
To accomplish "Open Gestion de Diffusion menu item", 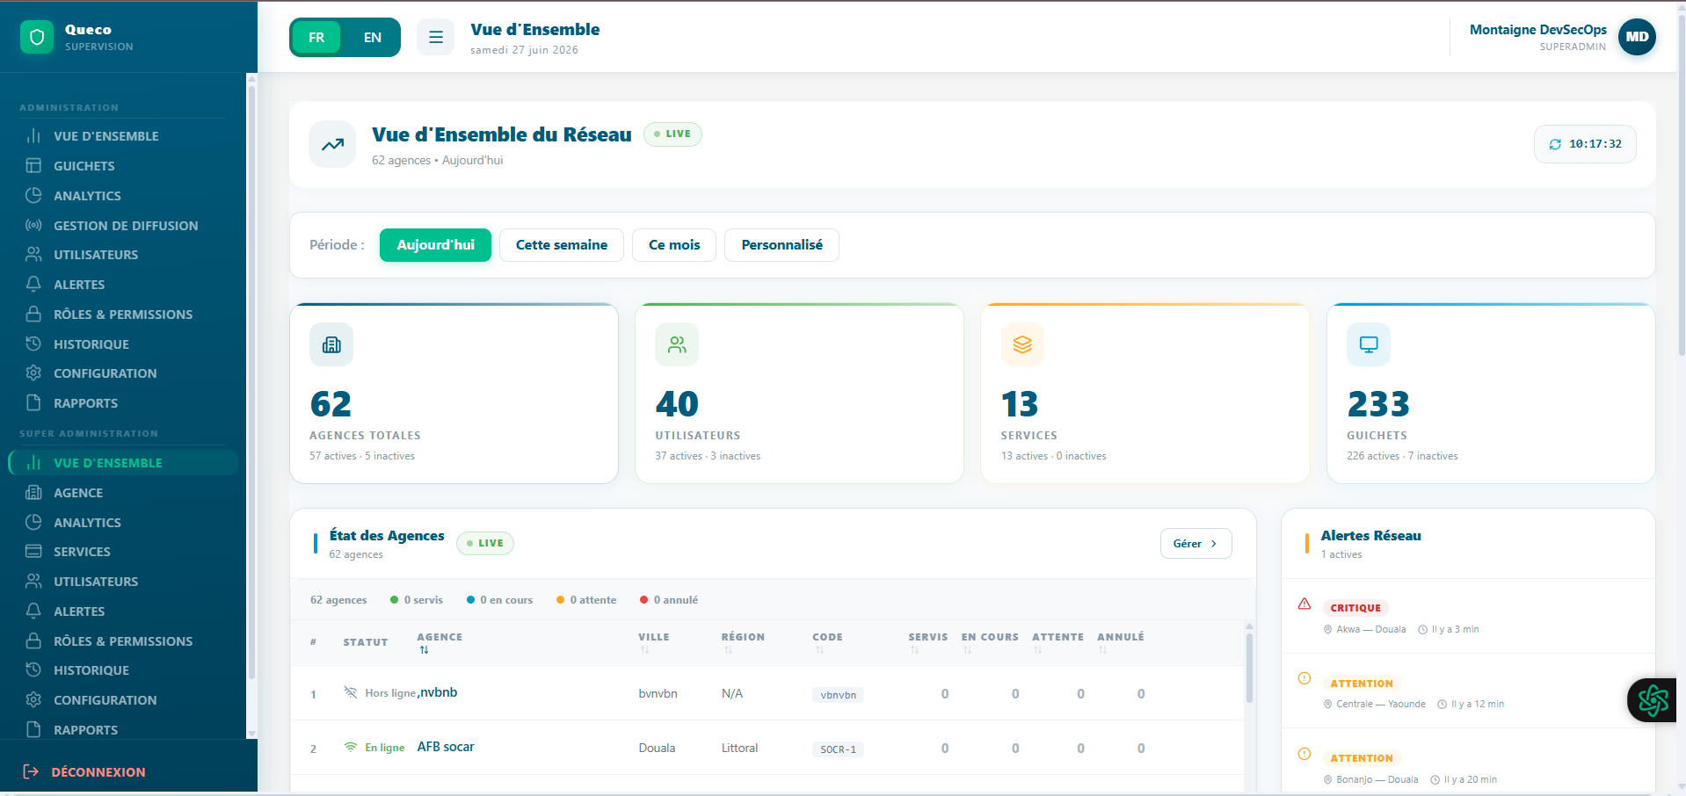I will pos(123,225).
